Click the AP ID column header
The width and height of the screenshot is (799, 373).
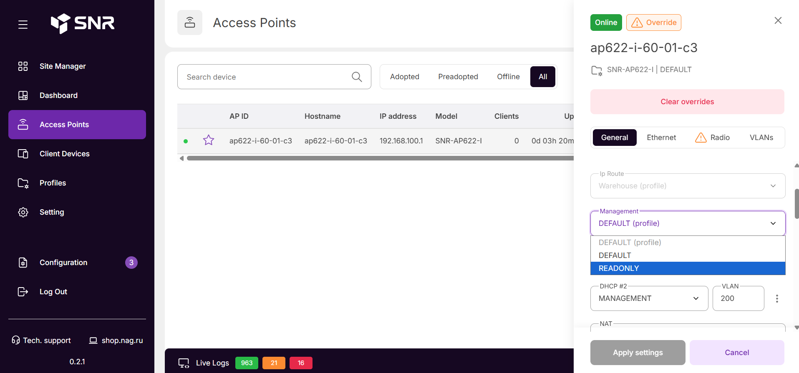(x=239, y=116)
